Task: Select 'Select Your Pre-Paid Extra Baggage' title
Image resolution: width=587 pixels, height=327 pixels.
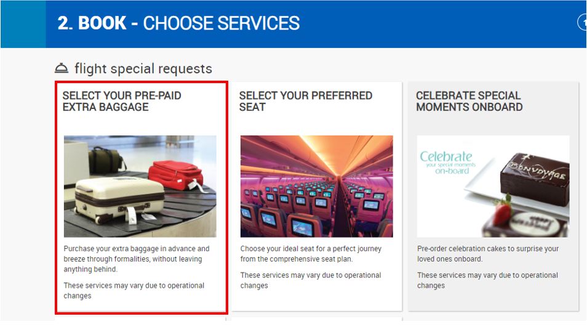Action: pos(122,101)
